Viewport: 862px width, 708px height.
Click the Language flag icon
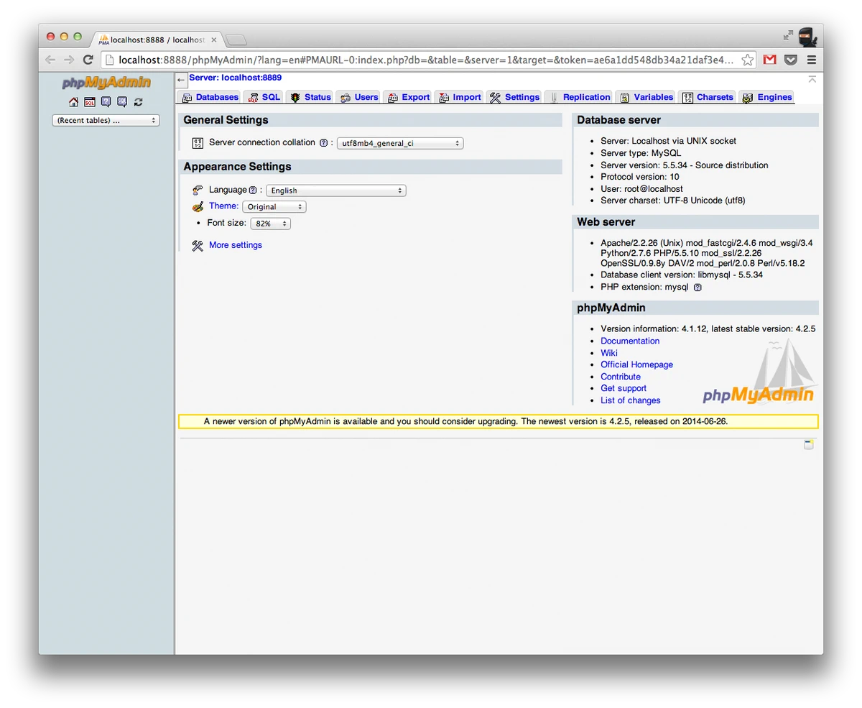click(198, 190)
